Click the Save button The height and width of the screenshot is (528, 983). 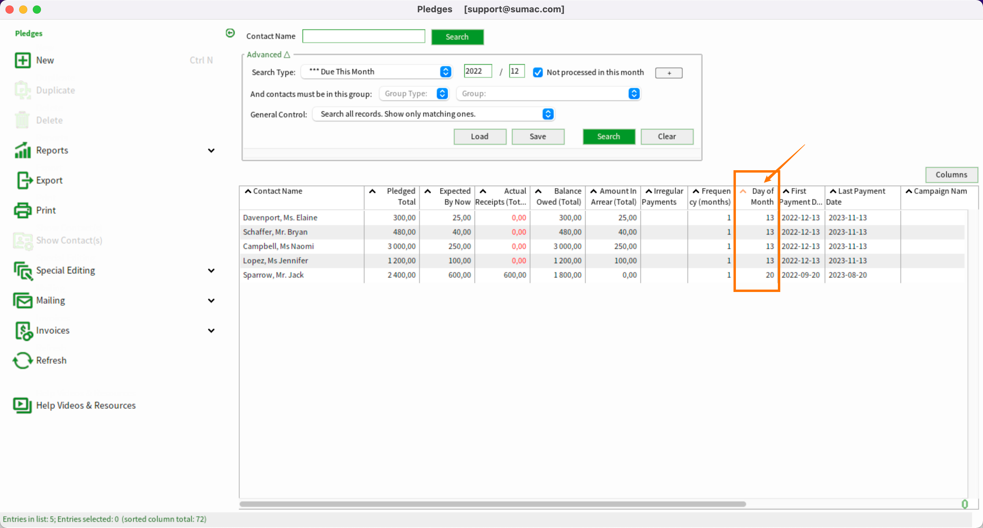click(538, 136)
